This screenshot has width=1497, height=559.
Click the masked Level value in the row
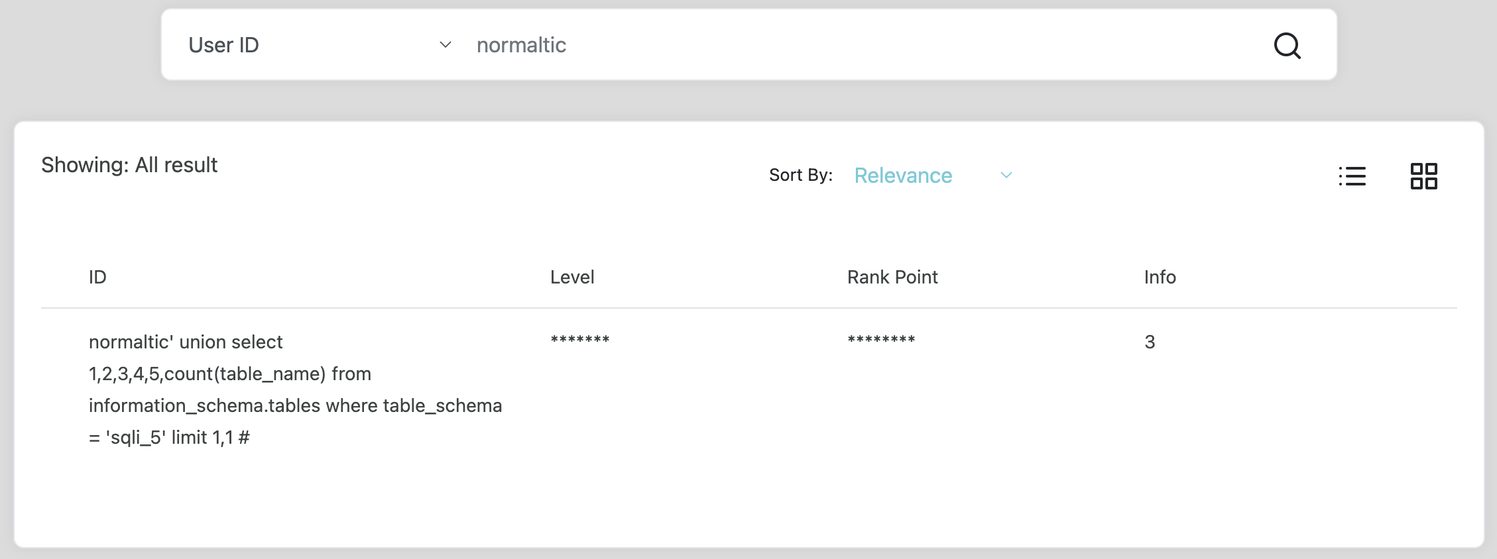(x=580, y=340)
